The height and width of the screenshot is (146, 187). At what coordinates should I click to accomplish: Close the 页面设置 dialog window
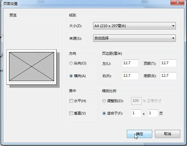(x=177, y=2)
